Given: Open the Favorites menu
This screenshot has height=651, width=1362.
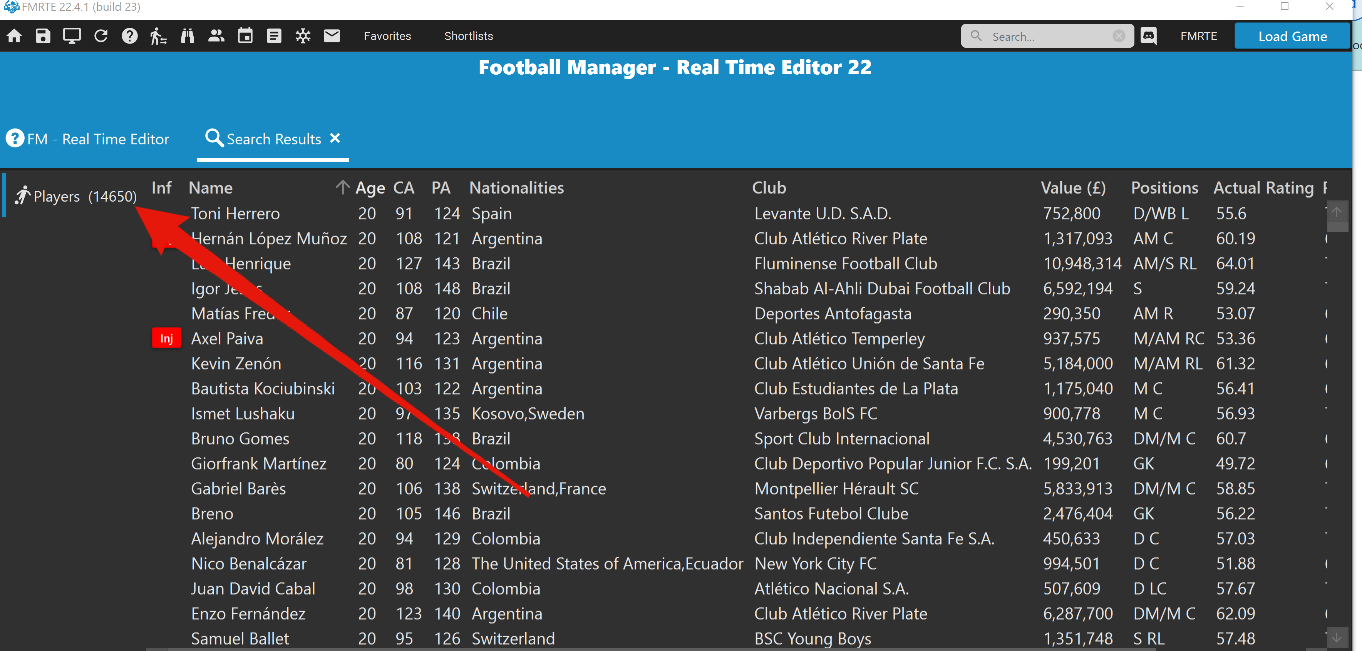Looking at the screenshot, I should click(x=387, y=36).
